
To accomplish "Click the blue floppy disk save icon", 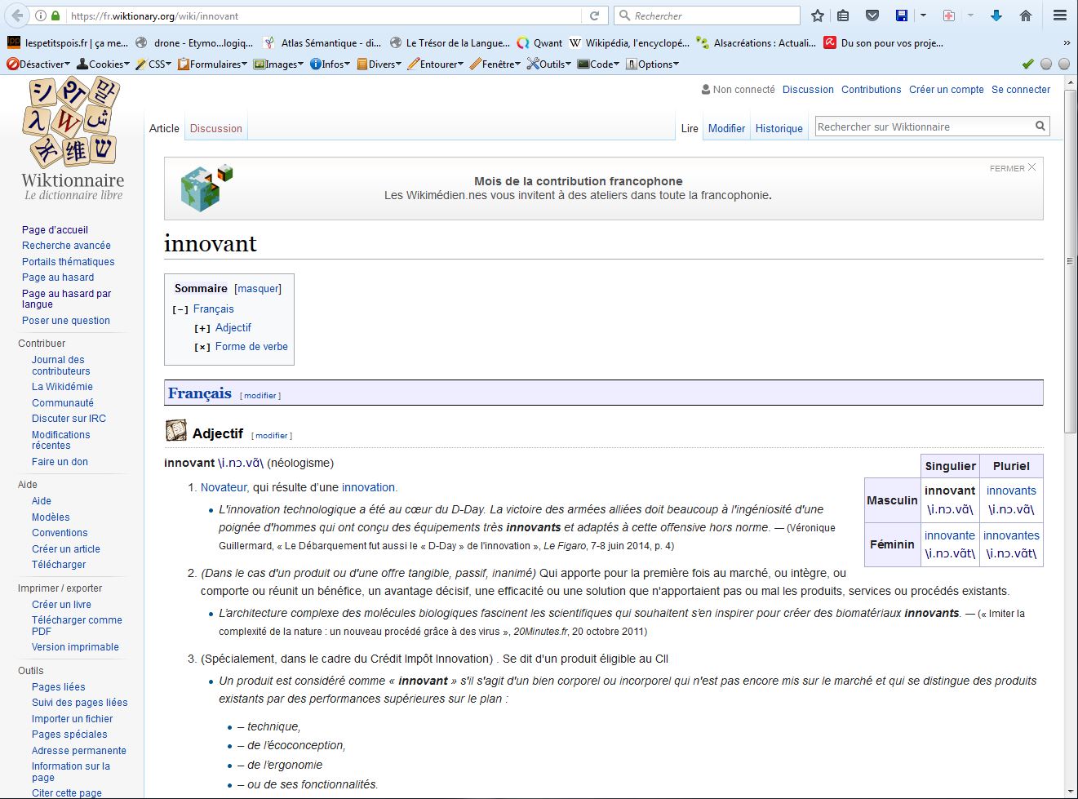I will tap(902, 16).
